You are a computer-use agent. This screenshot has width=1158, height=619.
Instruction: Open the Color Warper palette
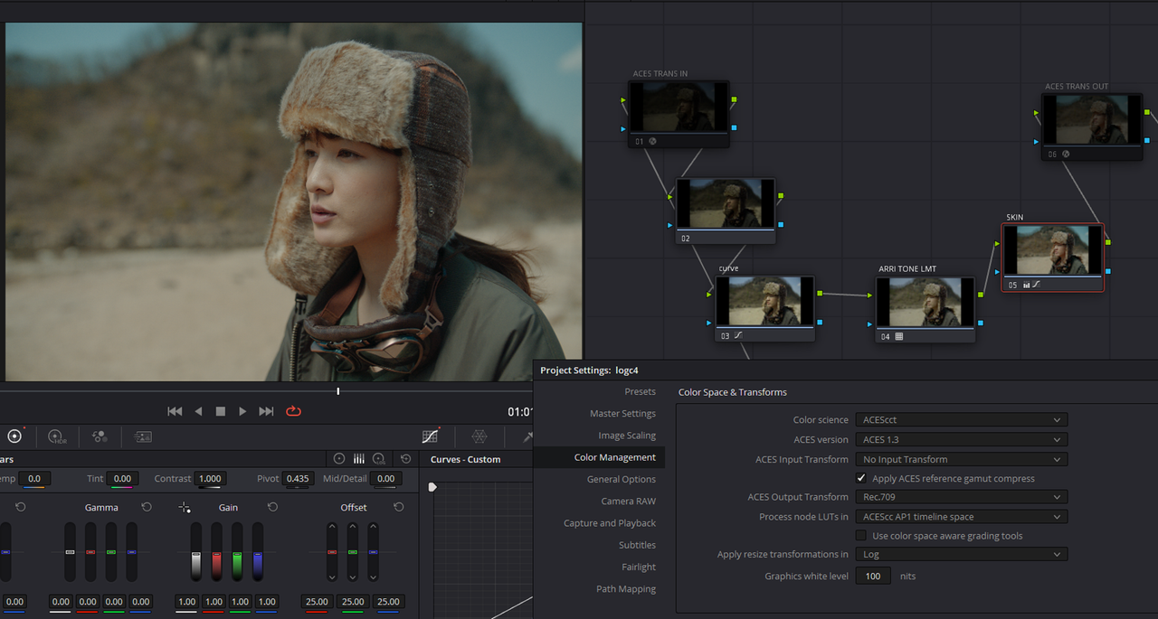click(479, 436)
